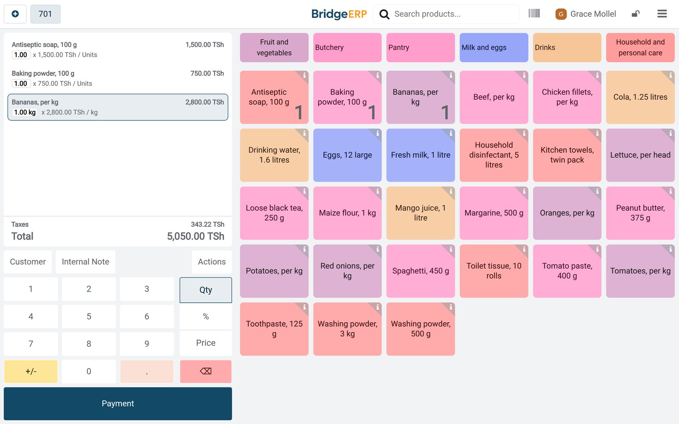Open the barcode scanner icon
The image size is (679, 424).
[534, 14]
